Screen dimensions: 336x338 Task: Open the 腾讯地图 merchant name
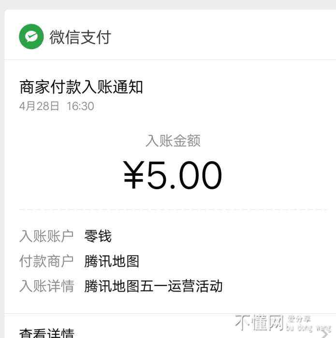tap(112, 261)
